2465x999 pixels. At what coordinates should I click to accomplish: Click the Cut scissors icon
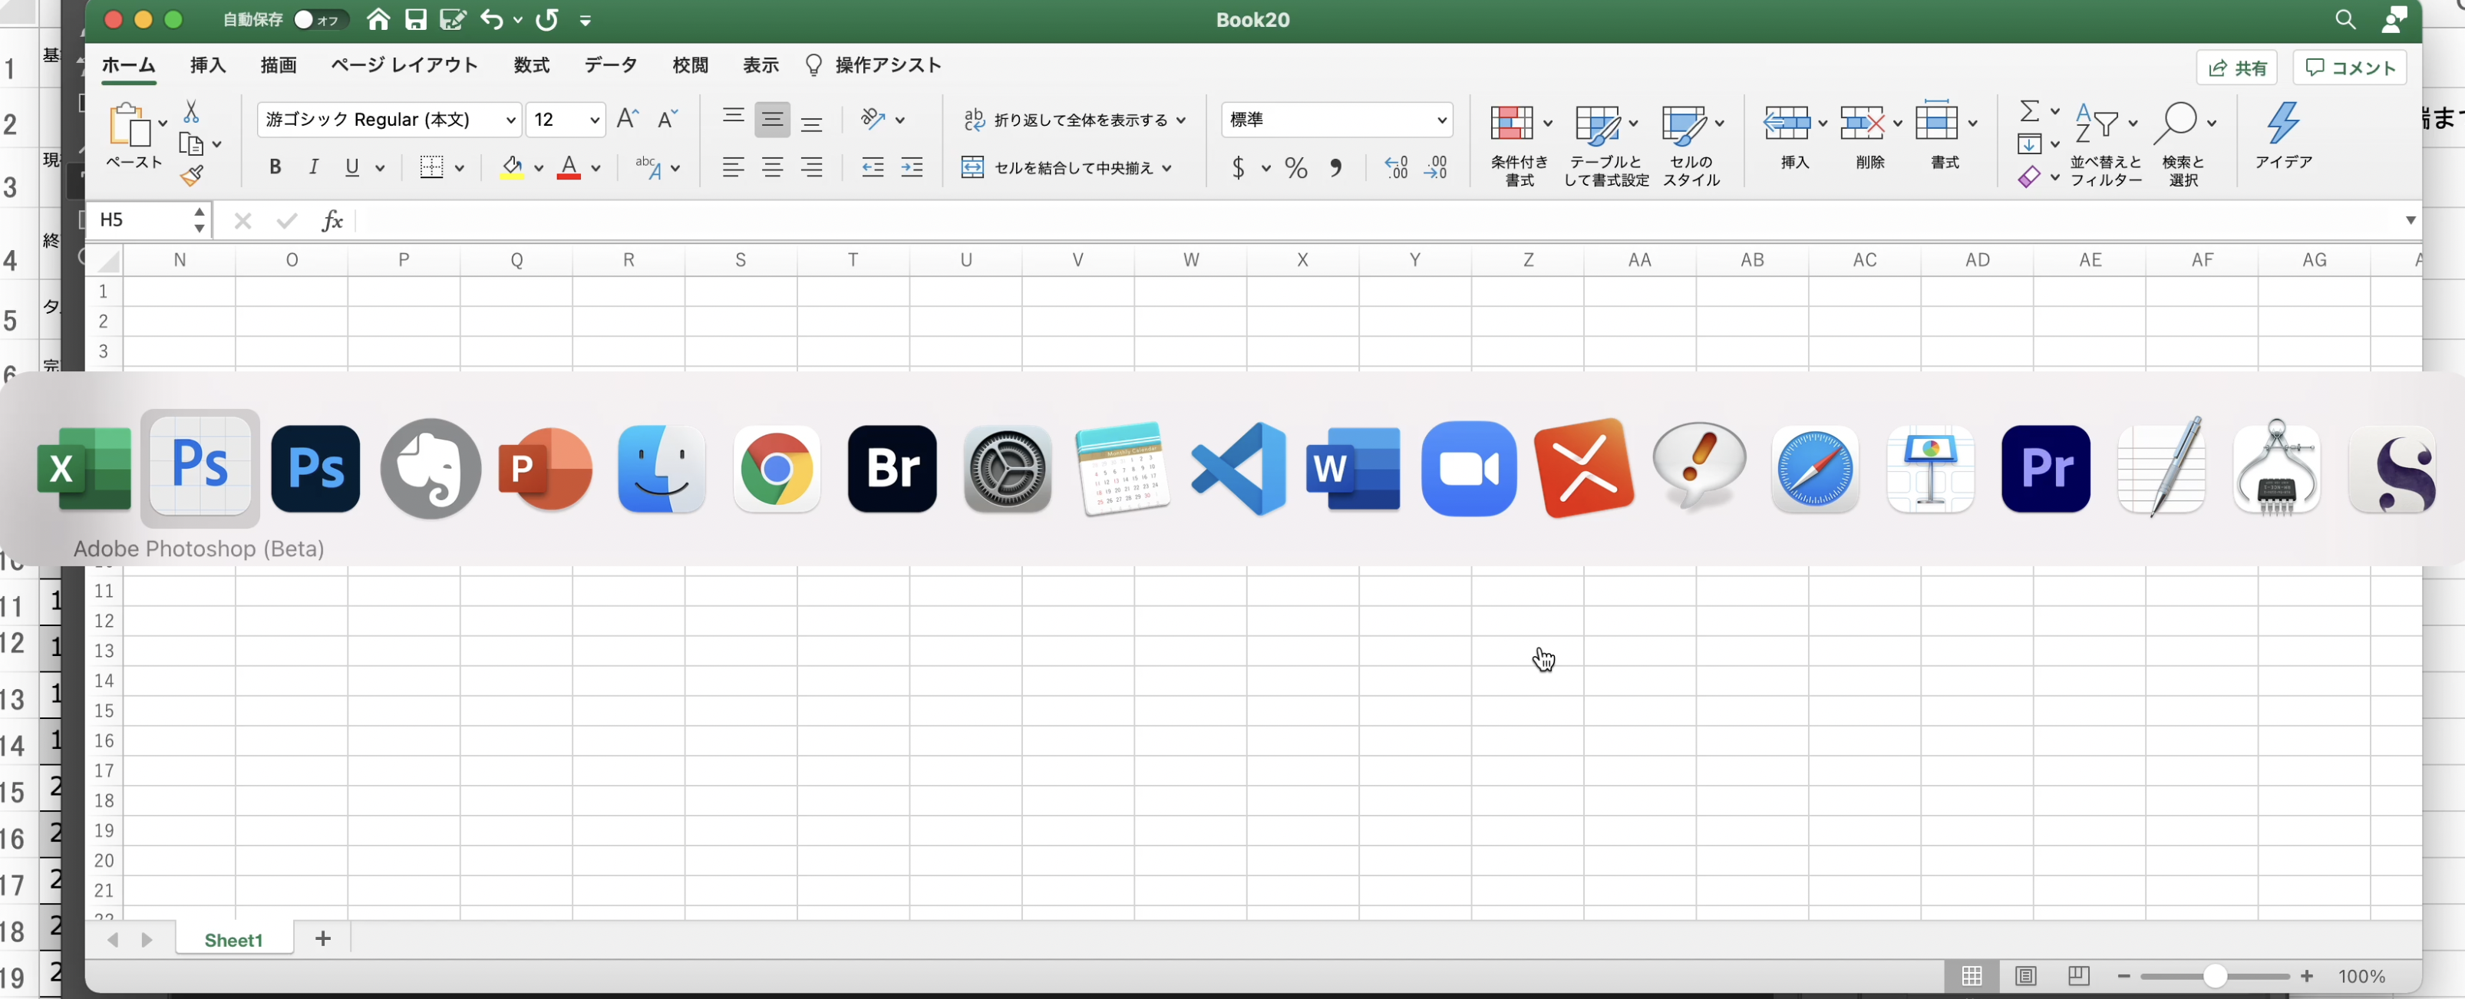click(x=191, y=112)
